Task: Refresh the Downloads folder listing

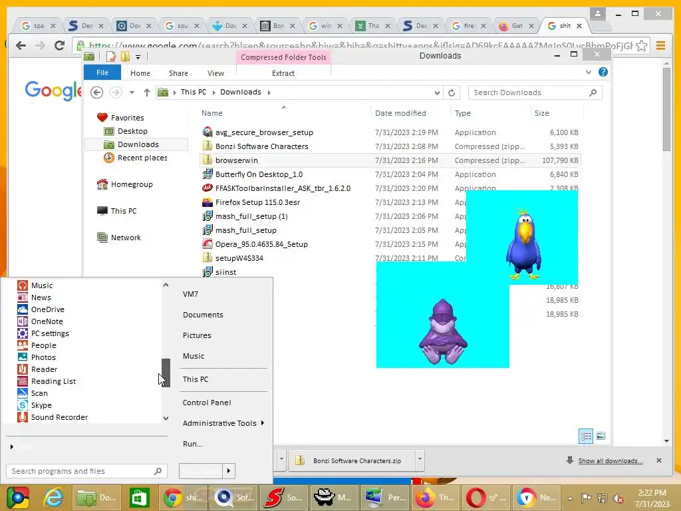Action: click(452, 92)
